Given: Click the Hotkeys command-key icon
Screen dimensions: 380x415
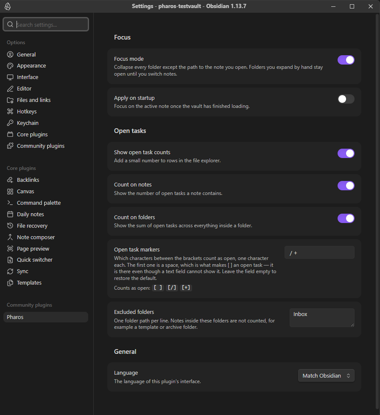Looking at the screenshot, I should tap(10, 111).
